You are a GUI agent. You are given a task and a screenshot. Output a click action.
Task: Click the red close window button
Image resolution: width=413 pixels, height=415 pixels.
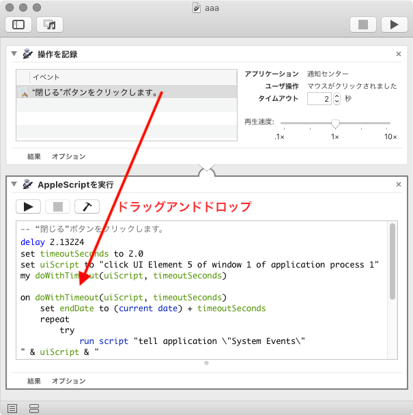click(x=10, y=8)
